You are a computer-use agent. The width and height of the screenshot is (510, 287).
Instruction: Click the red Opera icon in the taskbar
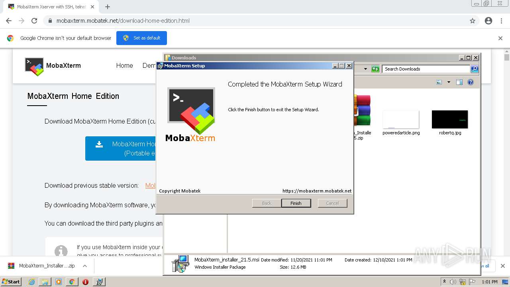(85, 282)
